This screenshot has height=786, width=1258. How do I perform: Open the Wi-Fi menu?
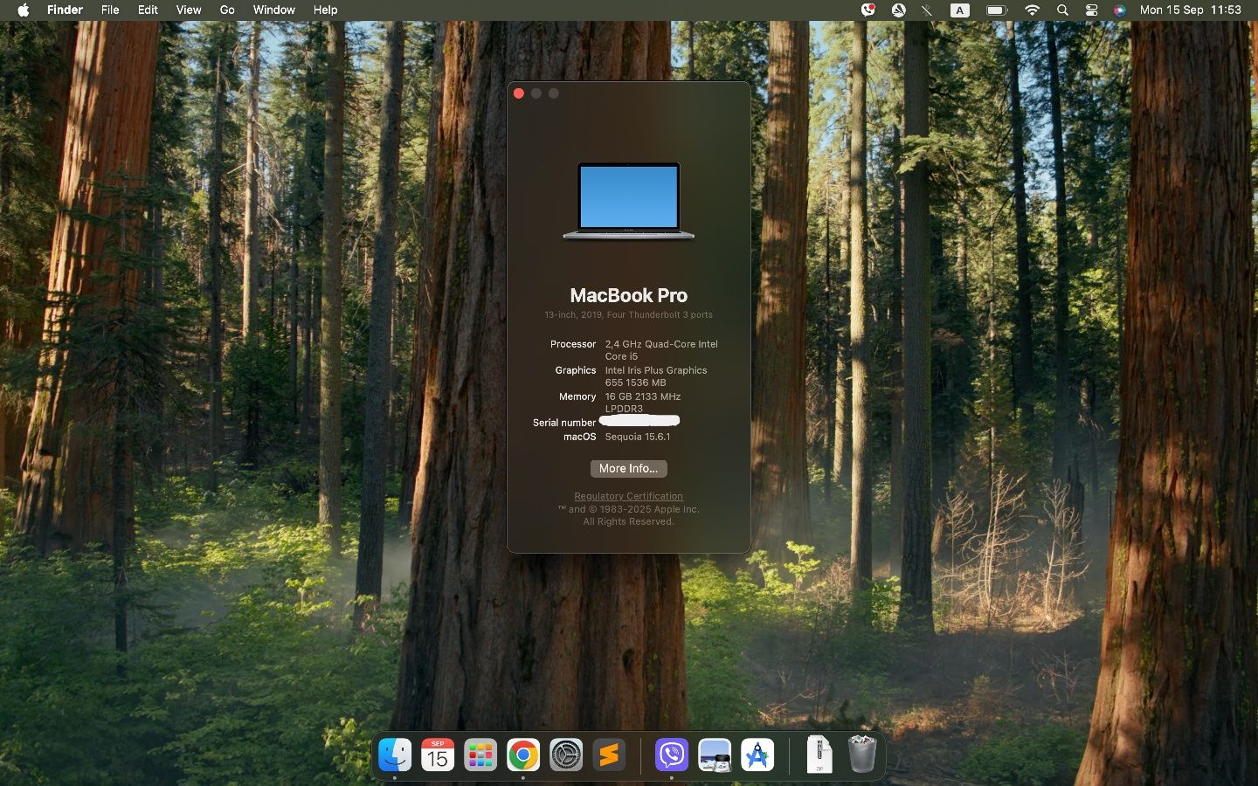pyautogui.click(x=1032, y=10)
